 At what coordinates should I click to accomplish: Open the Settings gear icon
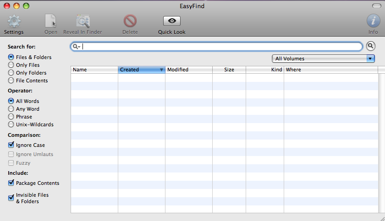point(14,21)
